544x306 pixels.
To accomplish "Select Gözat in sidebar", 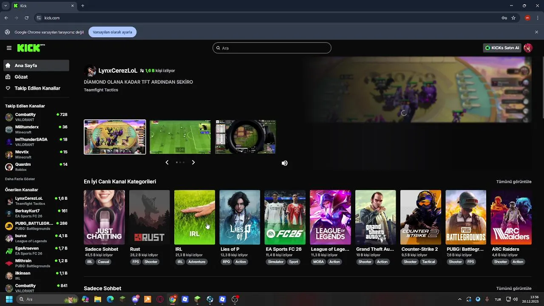I will 36,77.
